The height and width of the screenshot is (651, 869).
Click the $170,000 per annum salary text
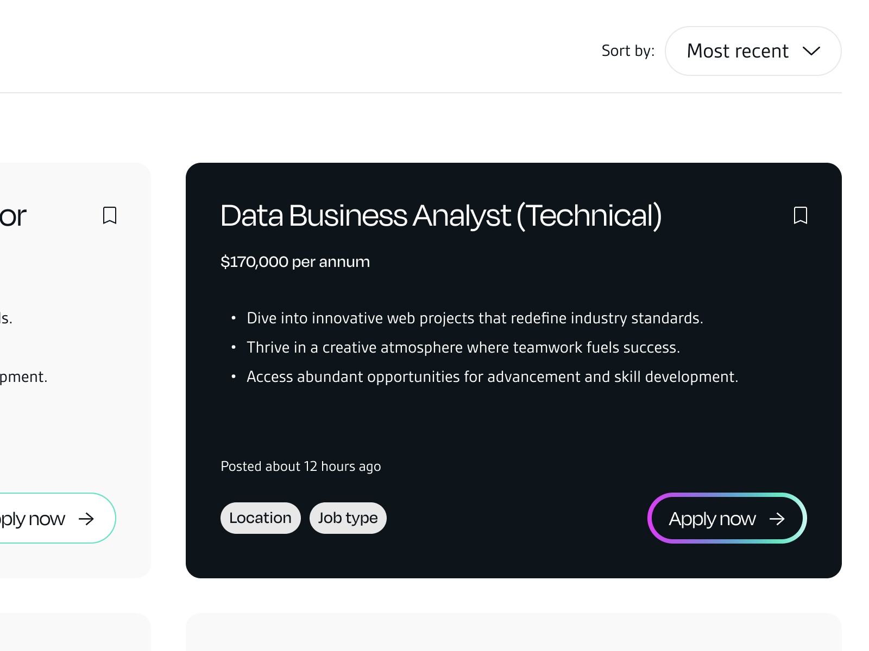tap(295, 262)
